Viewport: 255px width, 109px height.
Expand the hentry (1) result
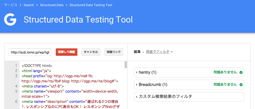(x=189, y=72)
